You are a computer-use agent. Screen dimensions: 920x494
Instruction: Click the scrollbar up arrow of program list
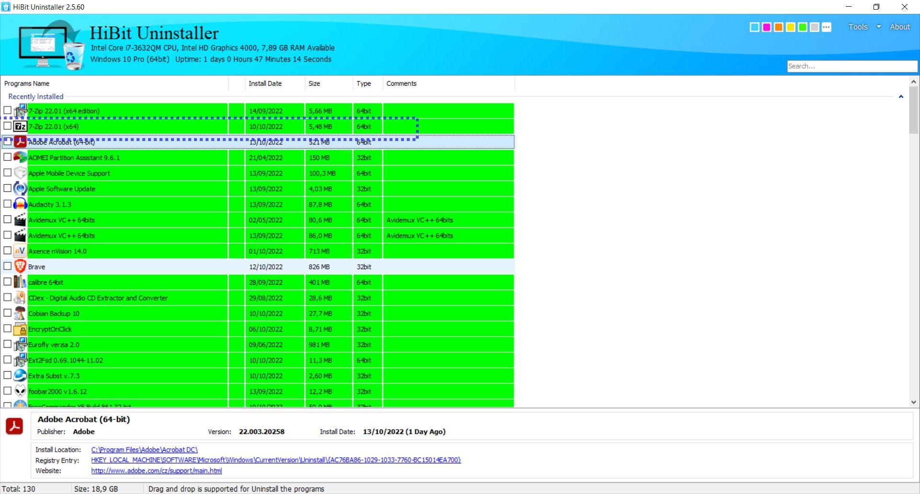click(x=913, y=82)
